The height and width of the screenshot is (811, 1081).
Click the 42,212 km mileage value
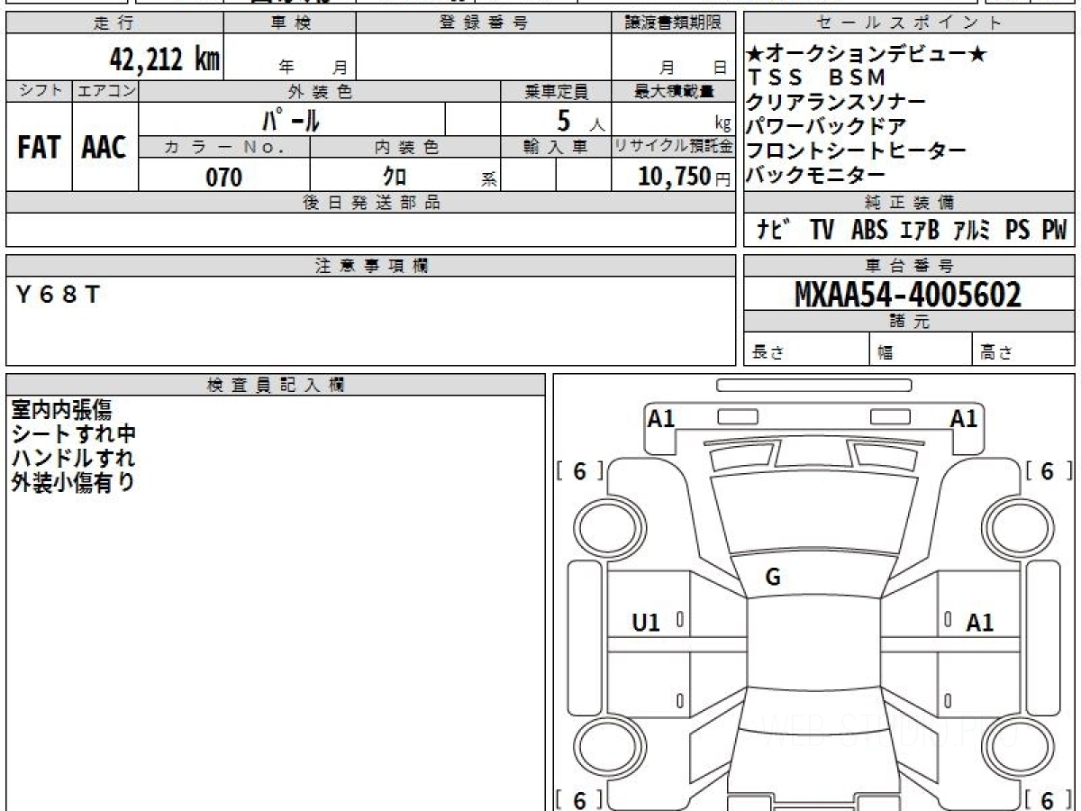(164, 60)
